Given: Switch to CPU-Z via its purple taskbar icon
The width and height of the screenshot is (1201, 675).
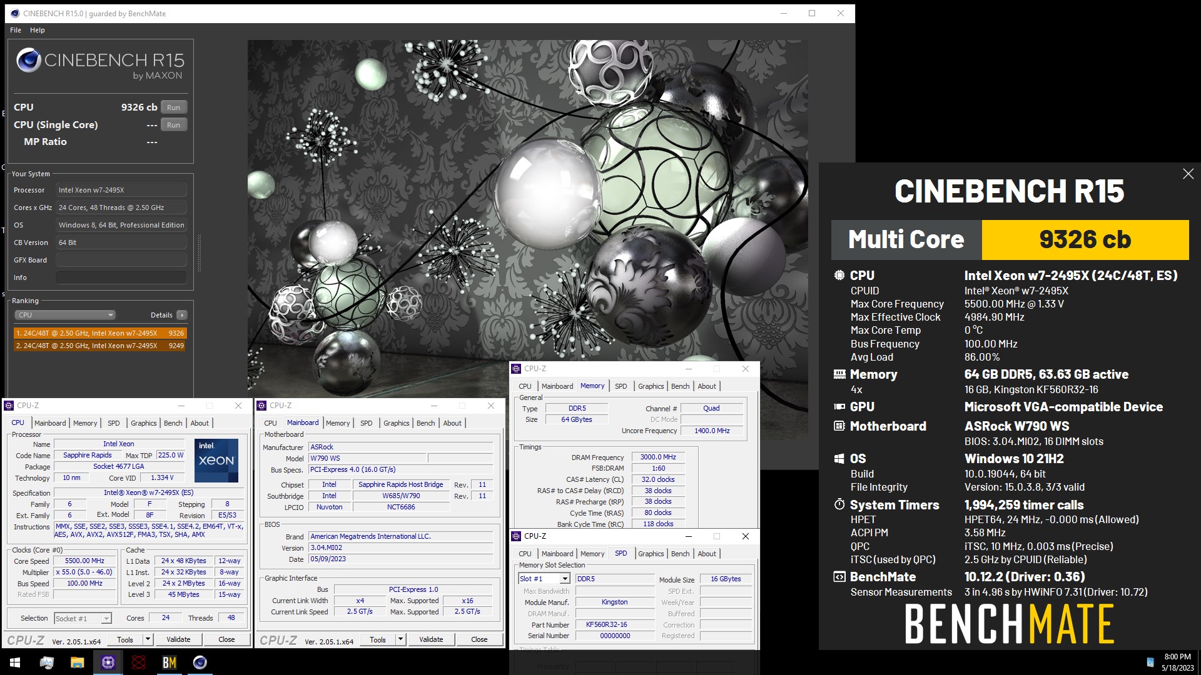Looking at the screenshot, I should click(x=108, y=662).
